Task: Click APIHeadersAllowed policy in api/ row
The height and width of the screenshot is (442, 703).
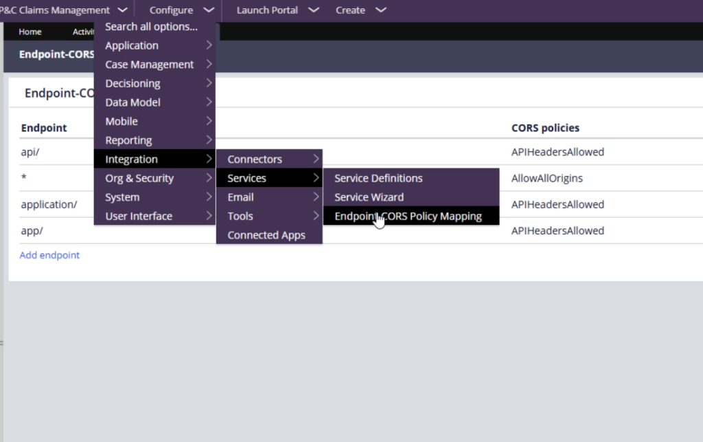Action: [557, 152]
